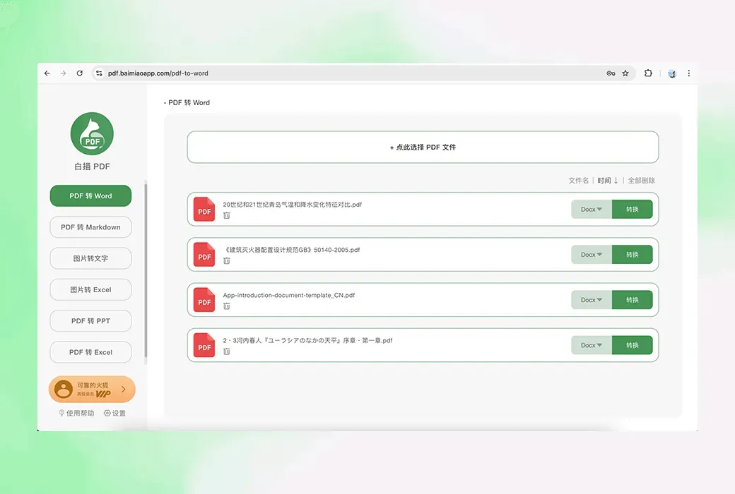The image size is (735, 494).
Task: Click file name 《建筑灭火器配置设计规范GB》50140-2005.pdf
Action: (292, 250)
